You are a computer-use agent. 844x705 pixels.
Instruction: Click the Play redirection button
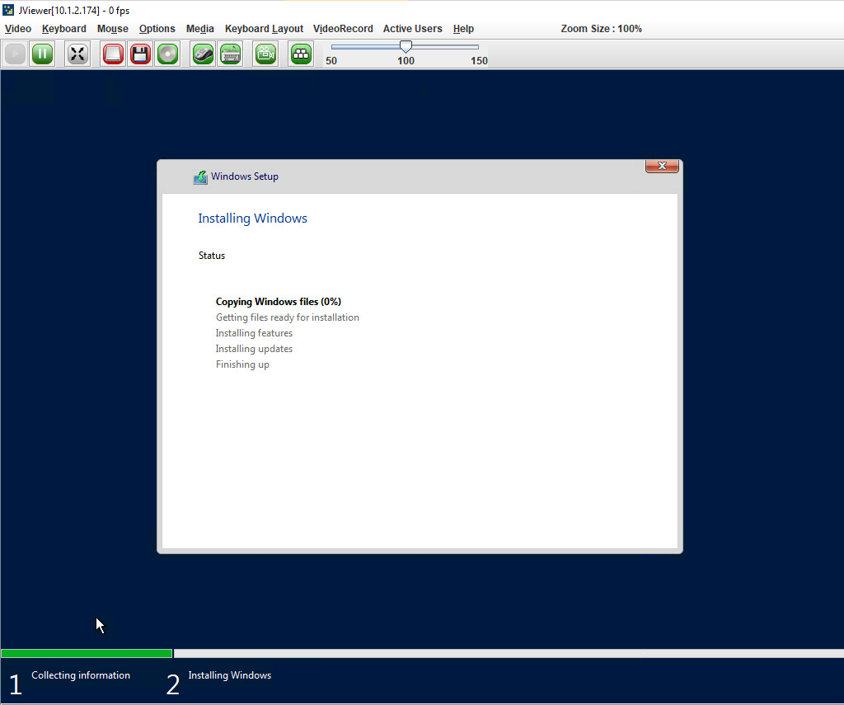coord(15,54)
